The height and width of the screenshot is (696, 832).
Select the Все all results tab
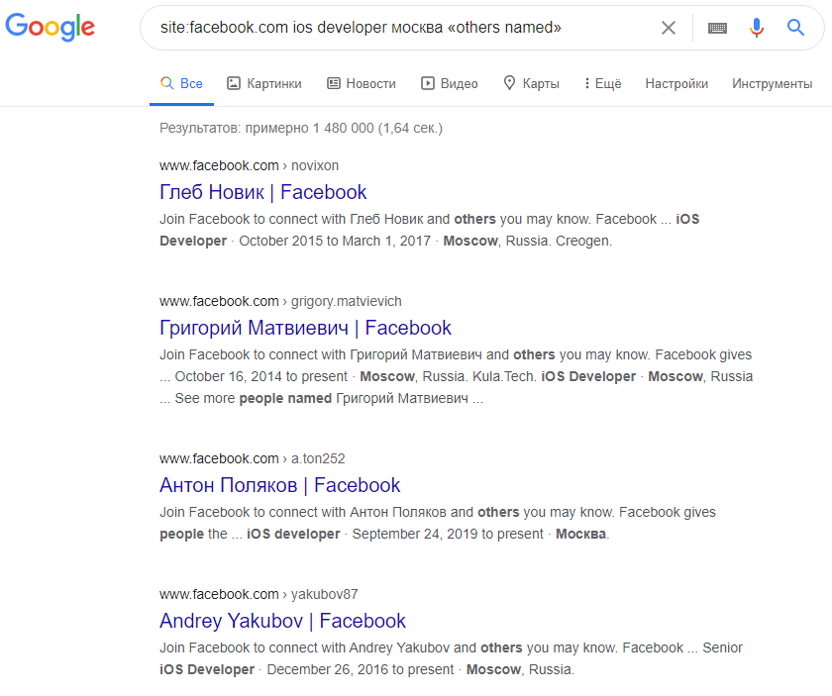coord(181,83)
